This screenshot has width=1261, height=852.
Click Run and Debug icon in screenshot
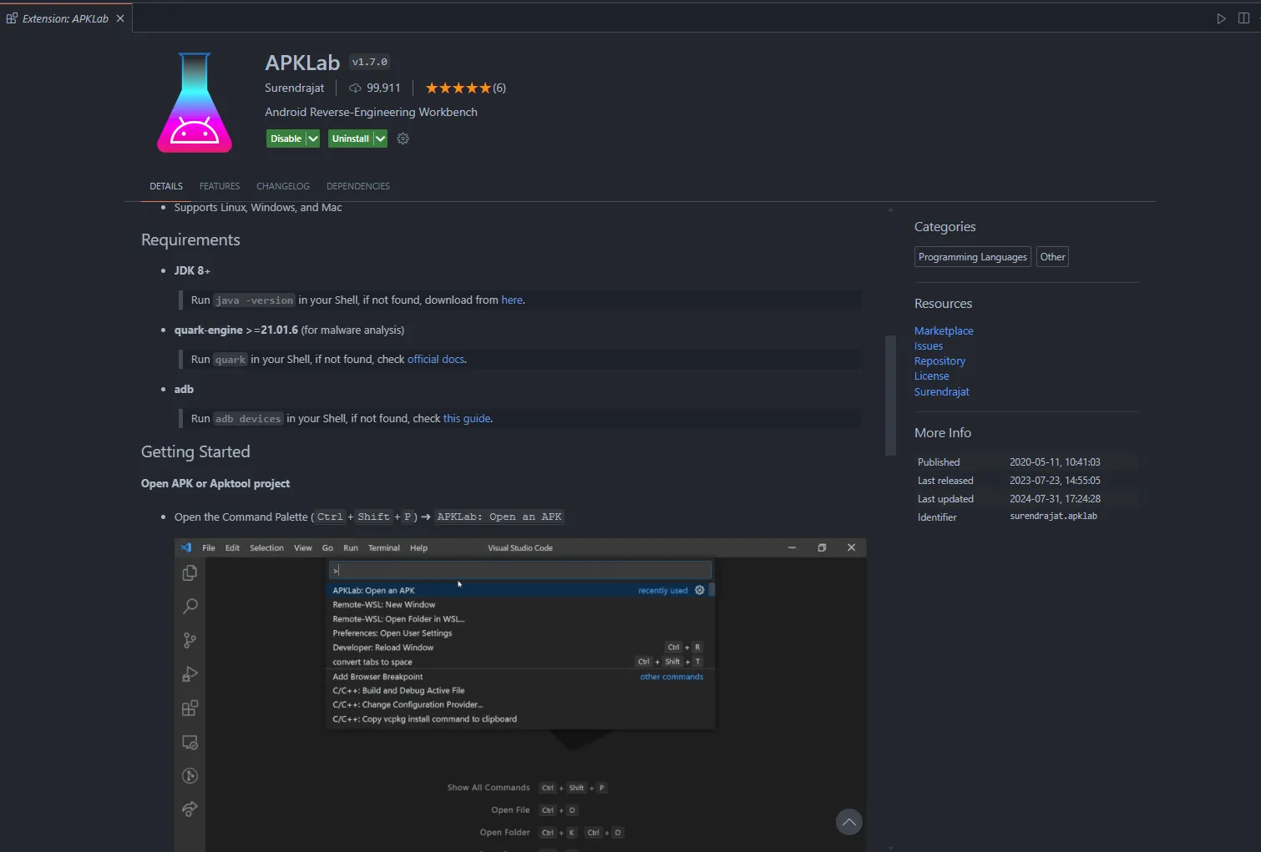click(x=190, y=674)
